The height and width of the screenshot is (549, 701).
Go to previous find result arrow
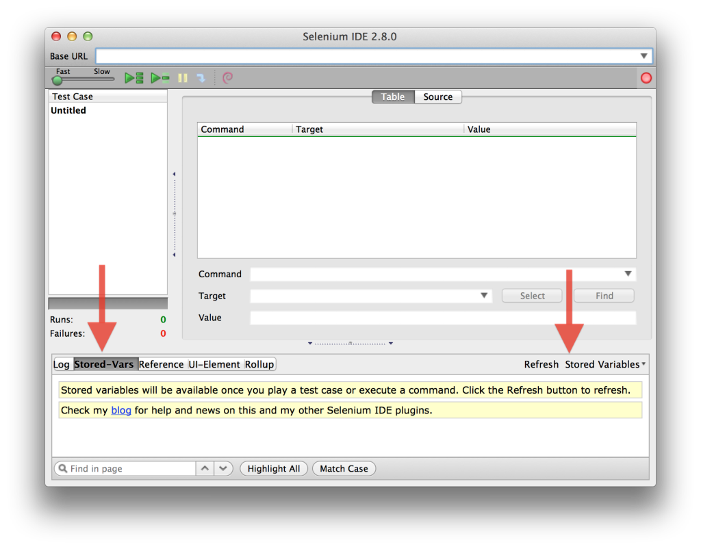205,468
